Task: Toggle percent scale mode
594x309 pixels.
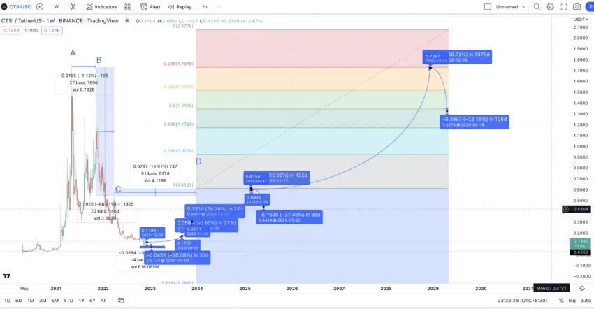Action: [561, 301]
